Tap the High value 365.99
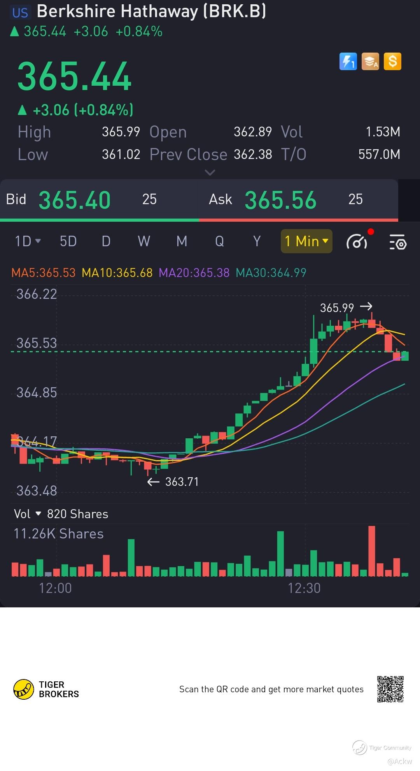This screenshot has width=420, height=771. tap(121, 132)
